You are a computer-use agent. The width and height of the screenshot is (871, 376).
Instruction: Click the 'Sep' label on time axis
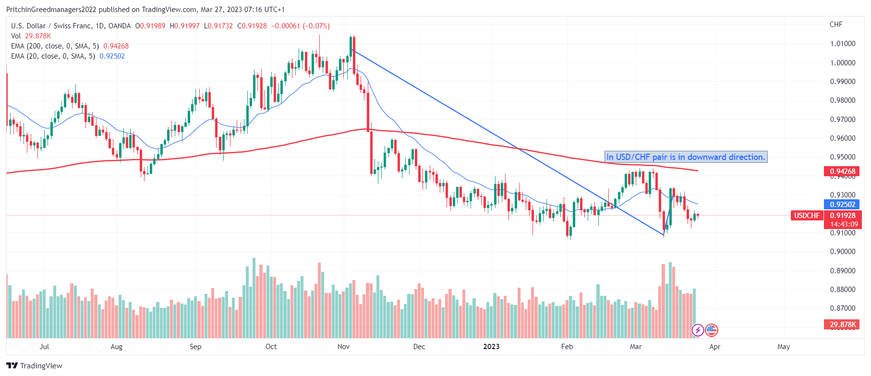pyautogui.click(x=195, y=347)
